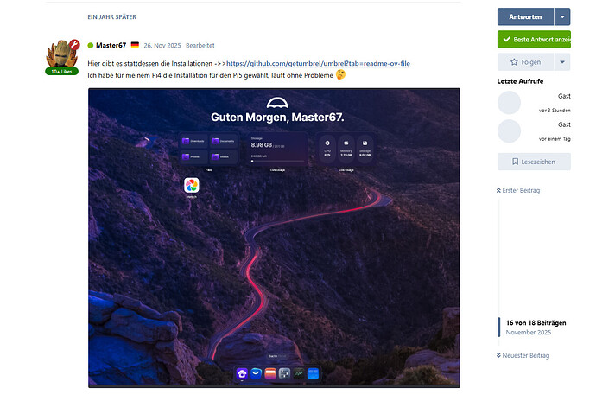Jump to Erster Beitrag

520,190
